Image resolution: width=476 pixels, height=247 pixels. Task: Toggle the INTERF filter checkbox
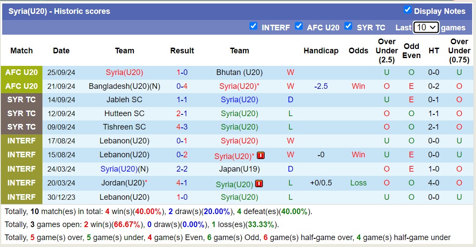253,26
